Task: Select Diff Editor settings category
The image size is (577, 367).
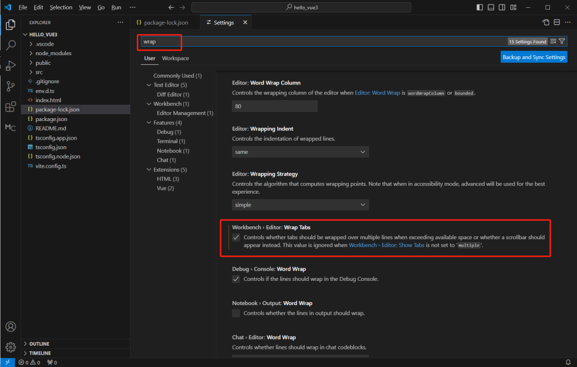Action: click(x=173, y=95)
